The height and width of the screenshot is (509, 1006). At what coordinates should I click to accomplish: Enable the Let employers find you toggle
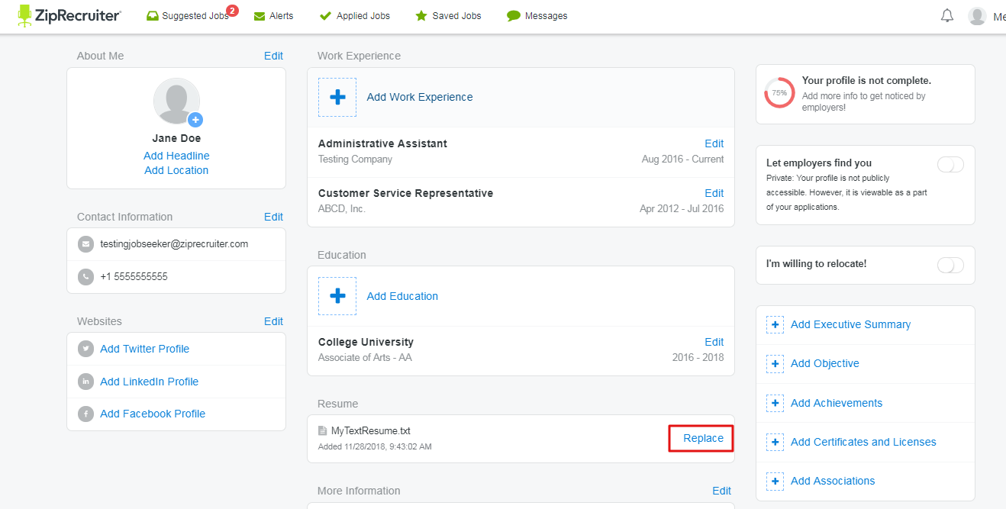point(950,165)
